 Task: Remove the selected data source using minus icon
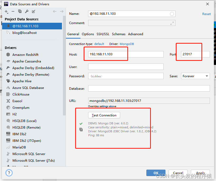12,12
